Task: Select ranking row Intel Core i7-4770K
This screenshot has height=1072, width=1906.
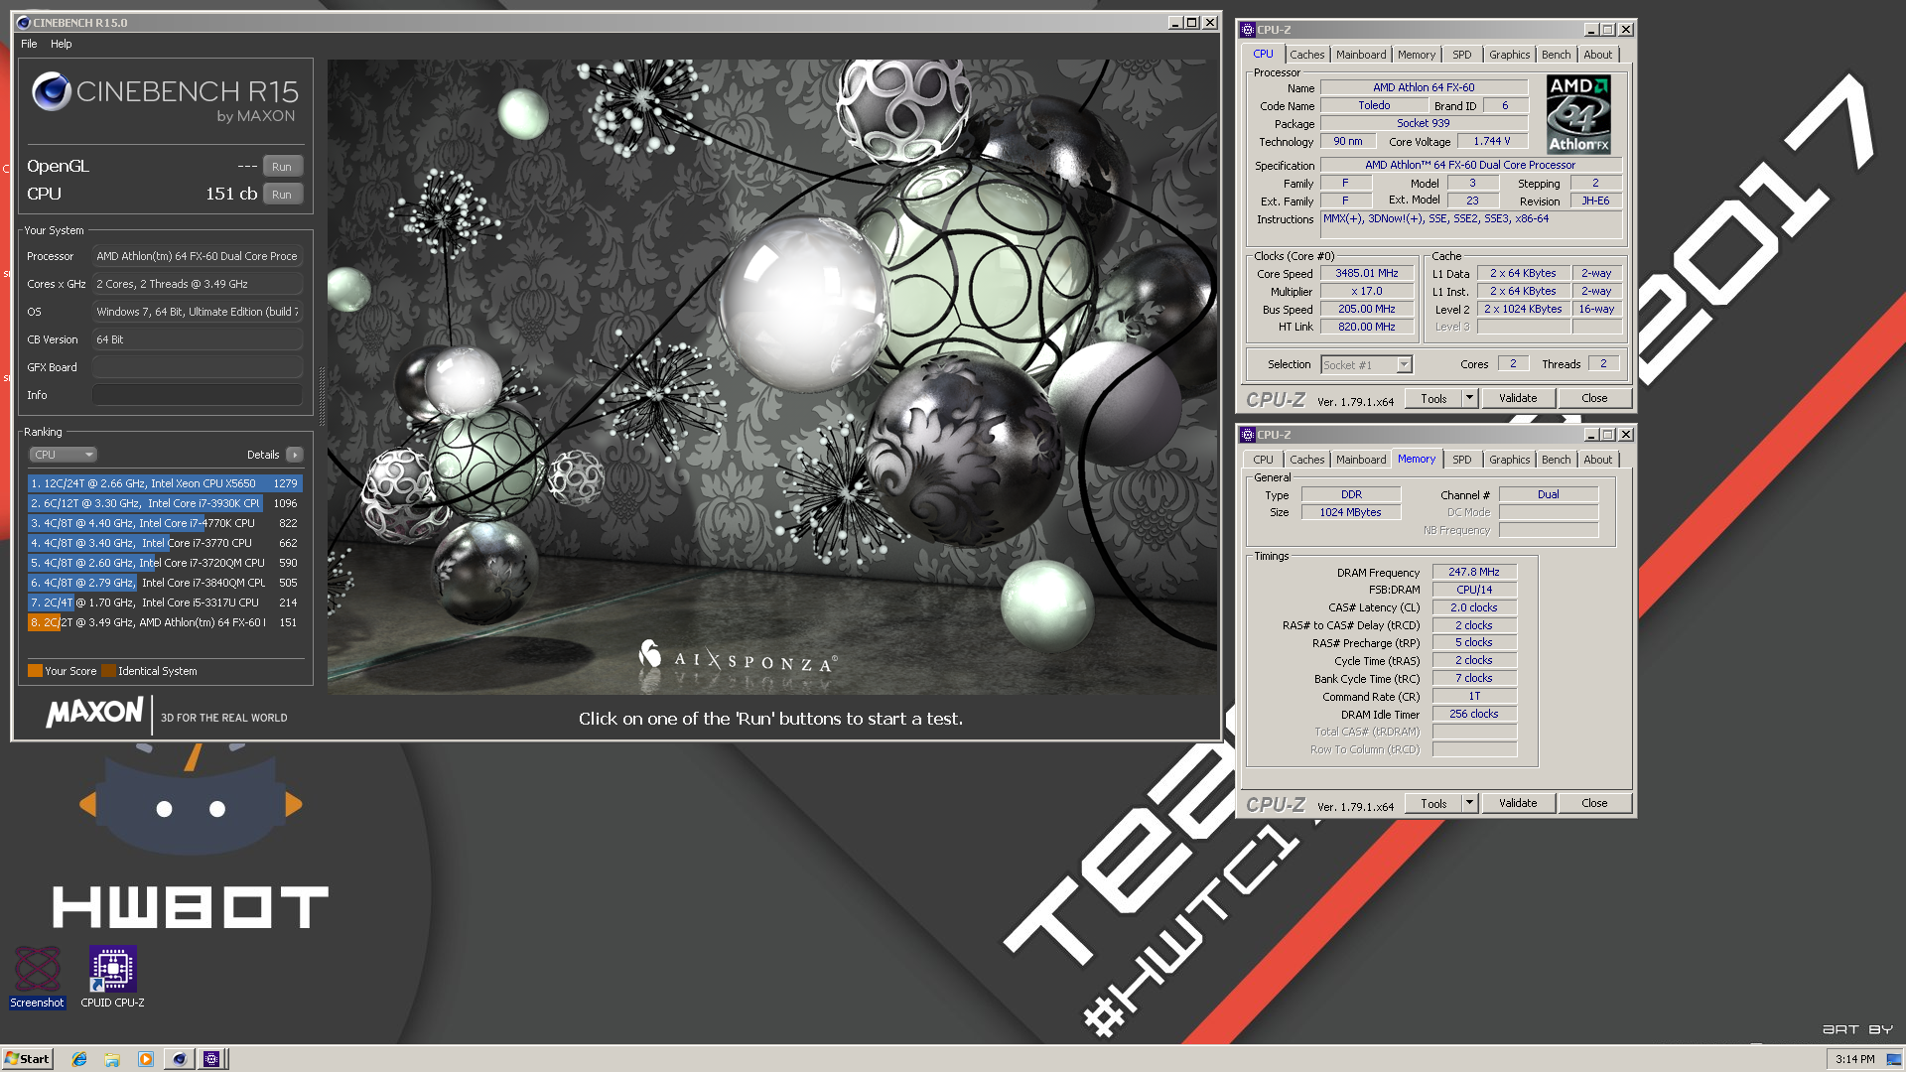Action: pyautogui.click(x=165, y=523)
